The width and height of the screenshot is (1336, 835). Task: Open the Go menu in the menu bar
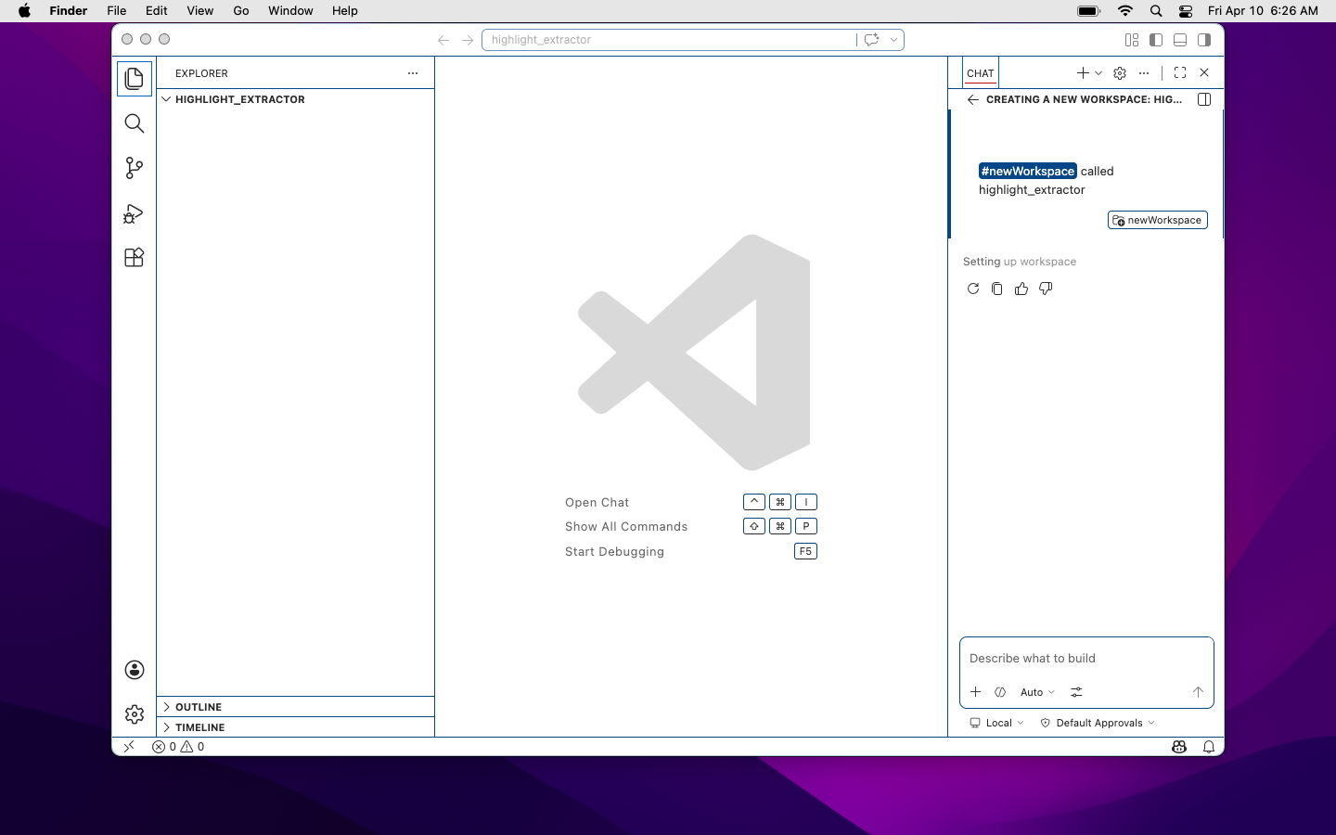240,11
